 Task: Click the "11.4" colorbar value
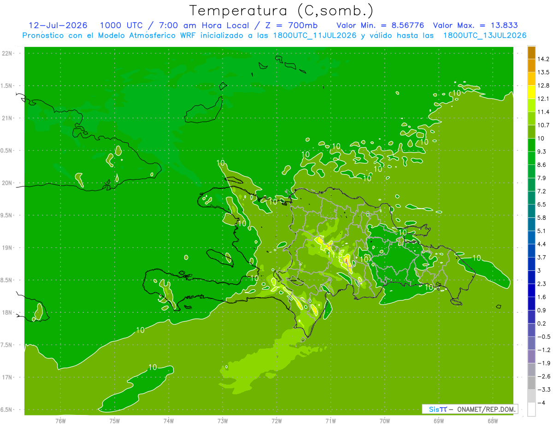pyautogui.click(x=543, y=112)
